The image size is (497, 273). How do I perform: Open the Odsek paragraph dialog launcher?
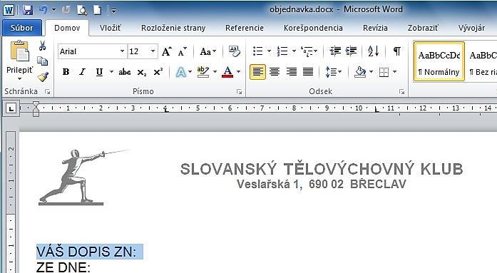(x=402, y=92)
